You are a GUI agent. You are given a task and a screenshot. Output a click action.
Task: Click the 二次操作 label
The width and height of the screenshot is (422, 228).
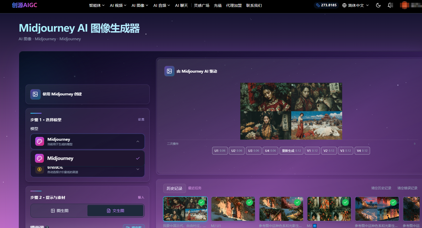pyautogui.click(x=173, y=144)
